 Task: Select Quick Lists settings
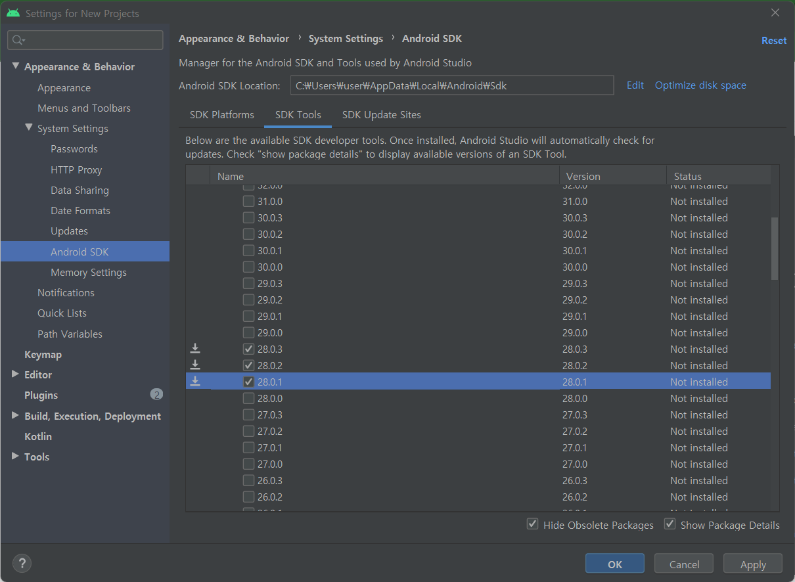[62, 313]
